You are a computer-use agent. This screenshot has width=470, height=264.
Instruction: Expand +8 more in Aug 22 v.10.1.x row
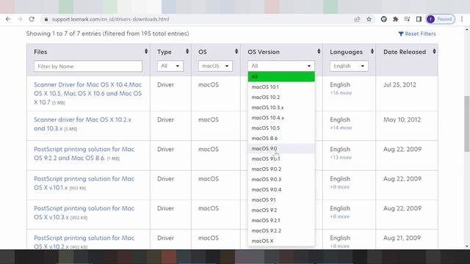pyautogui.click(x=339, y=187)
